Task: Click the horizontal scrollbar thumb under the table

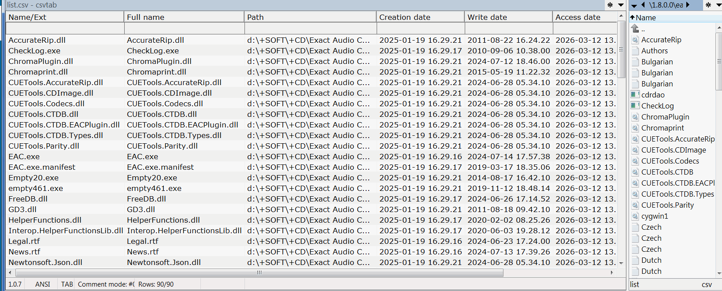Action: (259, 272)
